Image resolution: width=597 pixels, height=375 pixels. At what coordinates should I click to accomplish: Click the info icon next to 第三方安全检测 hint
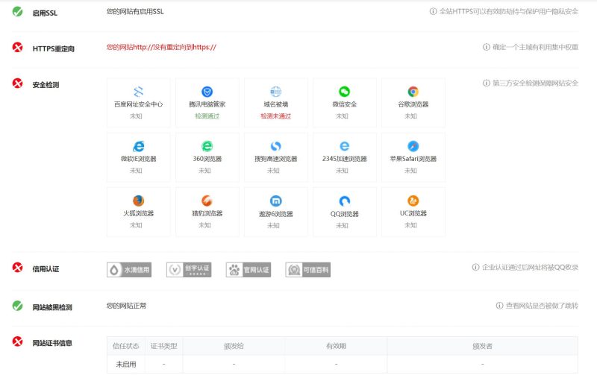pyautogui.click(x=487, y=83)
